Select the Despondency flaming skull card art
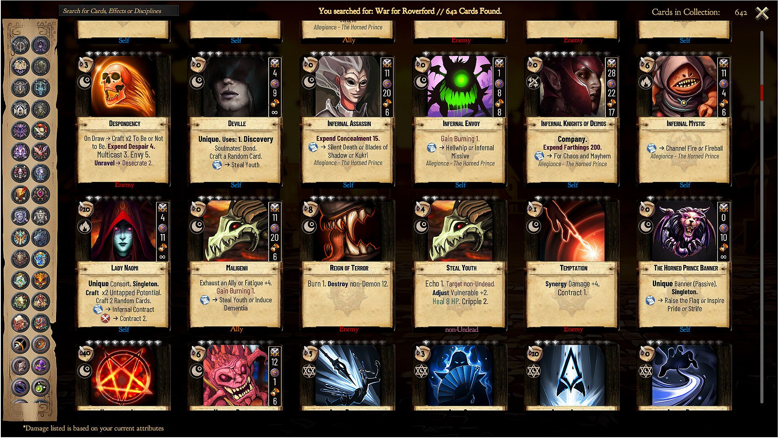Viewport: 779px width, 438px height. tap(123, 86)
